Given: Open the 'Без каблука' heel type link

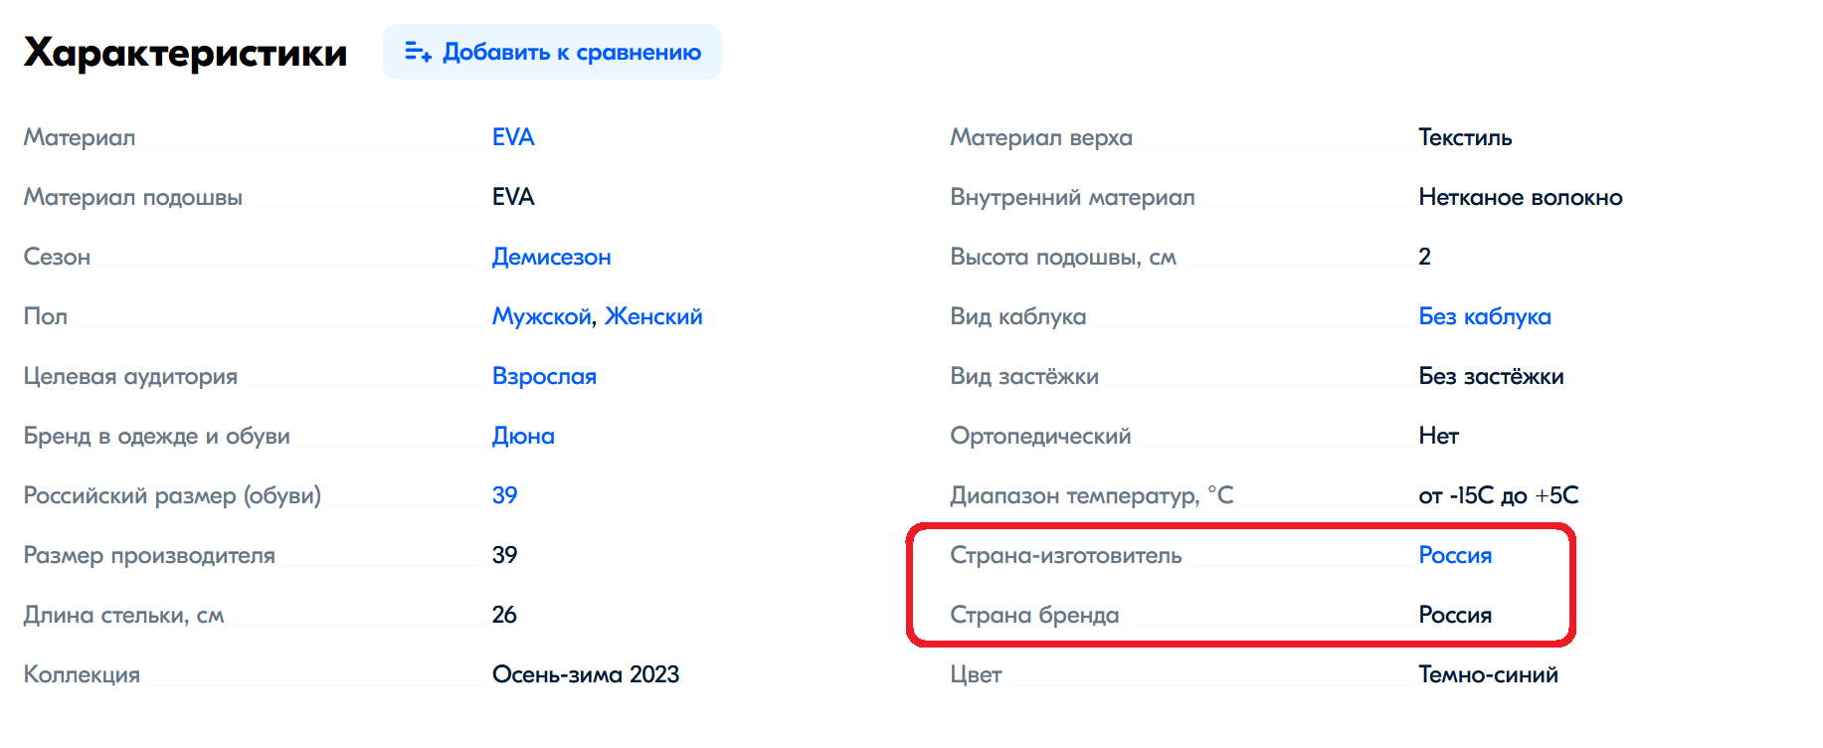Looking at the screenshot, I should pos(1485,316).
